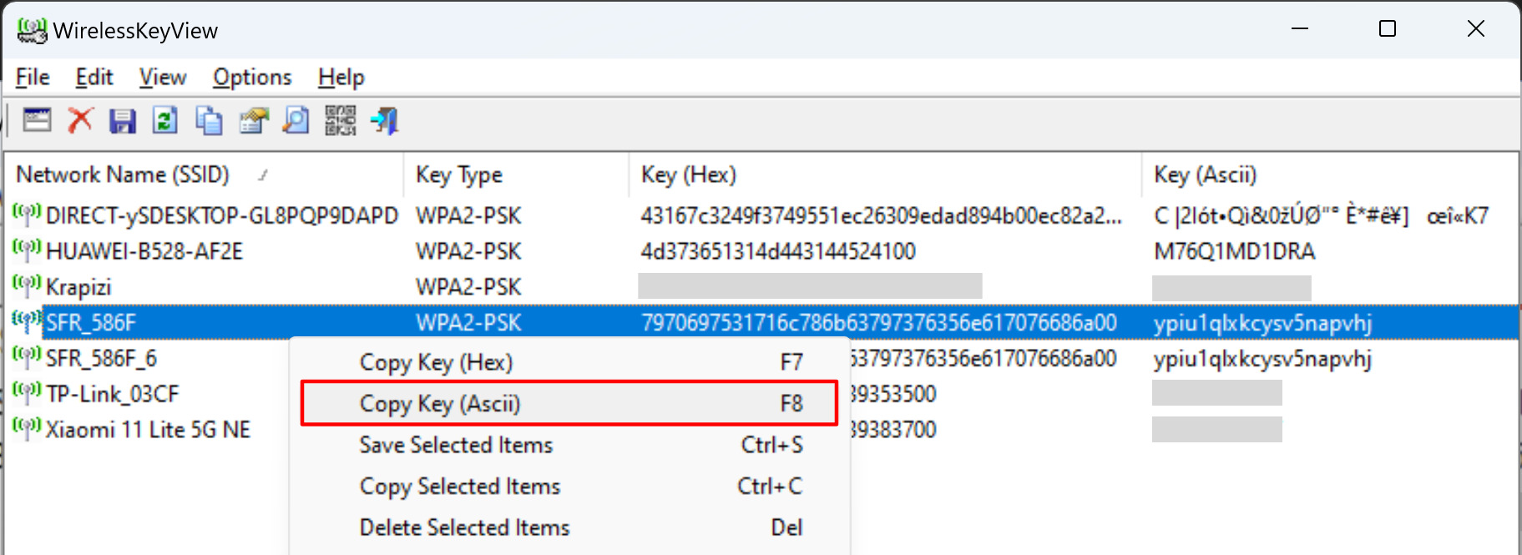
Task: Click WPA2-PSK in the Krapizi row
Action: coord(468,287)
